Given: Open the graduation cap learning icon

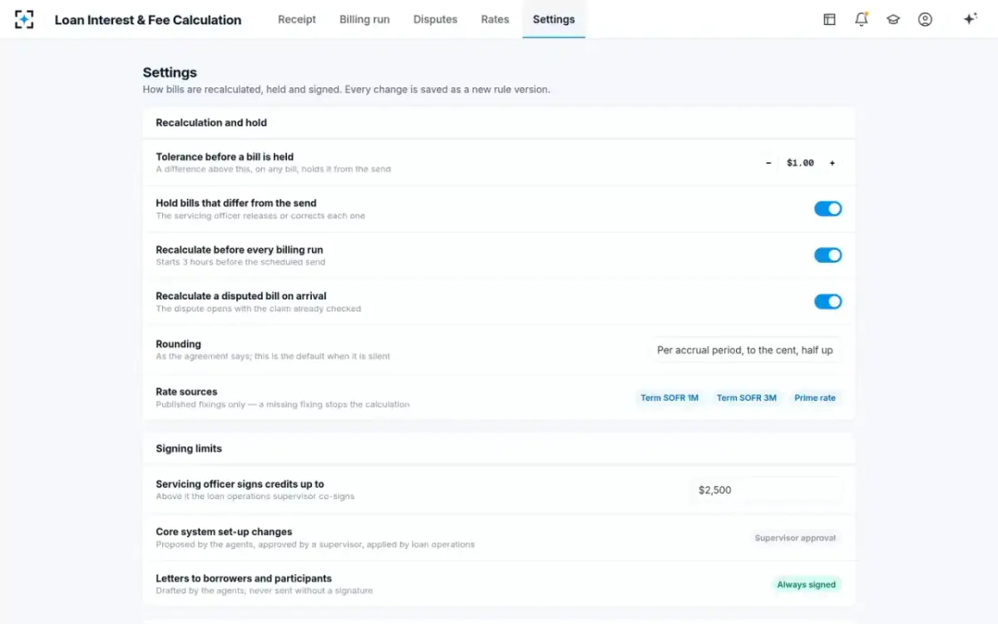Looking at the screenshot, I should pyautogui.click(x=893, y=19).
